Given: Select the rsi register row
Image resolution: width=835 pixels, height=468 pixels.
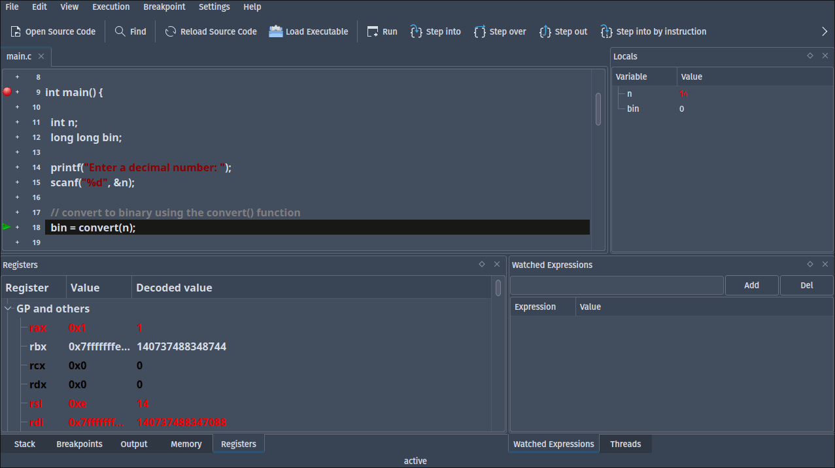Looking at the screenshot, I should [246, 403].
